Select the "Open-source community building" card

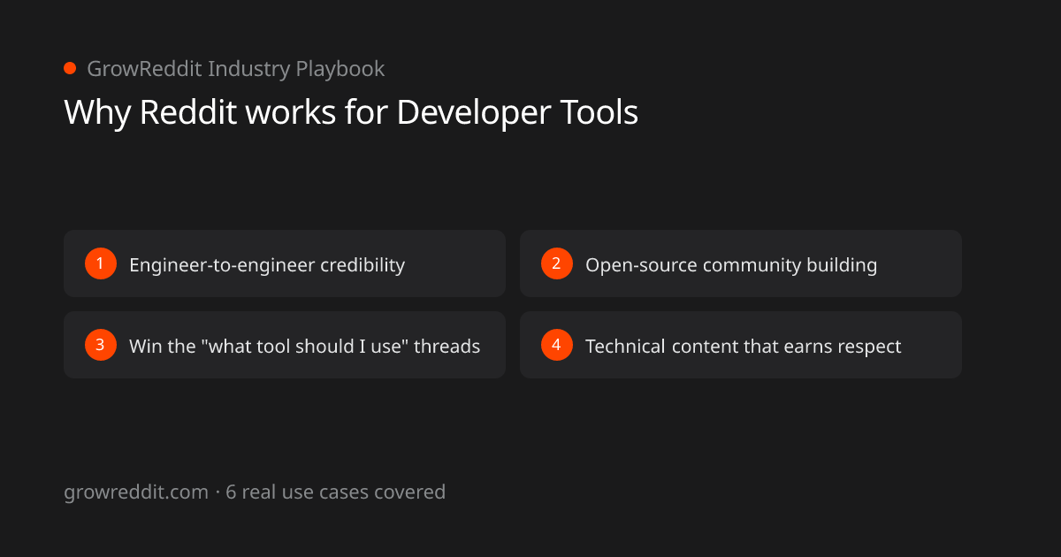[x=741, y=263]
